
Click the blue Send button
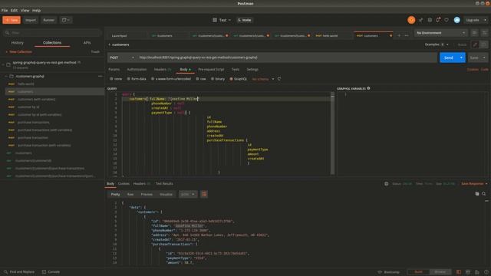click(448, 58)
